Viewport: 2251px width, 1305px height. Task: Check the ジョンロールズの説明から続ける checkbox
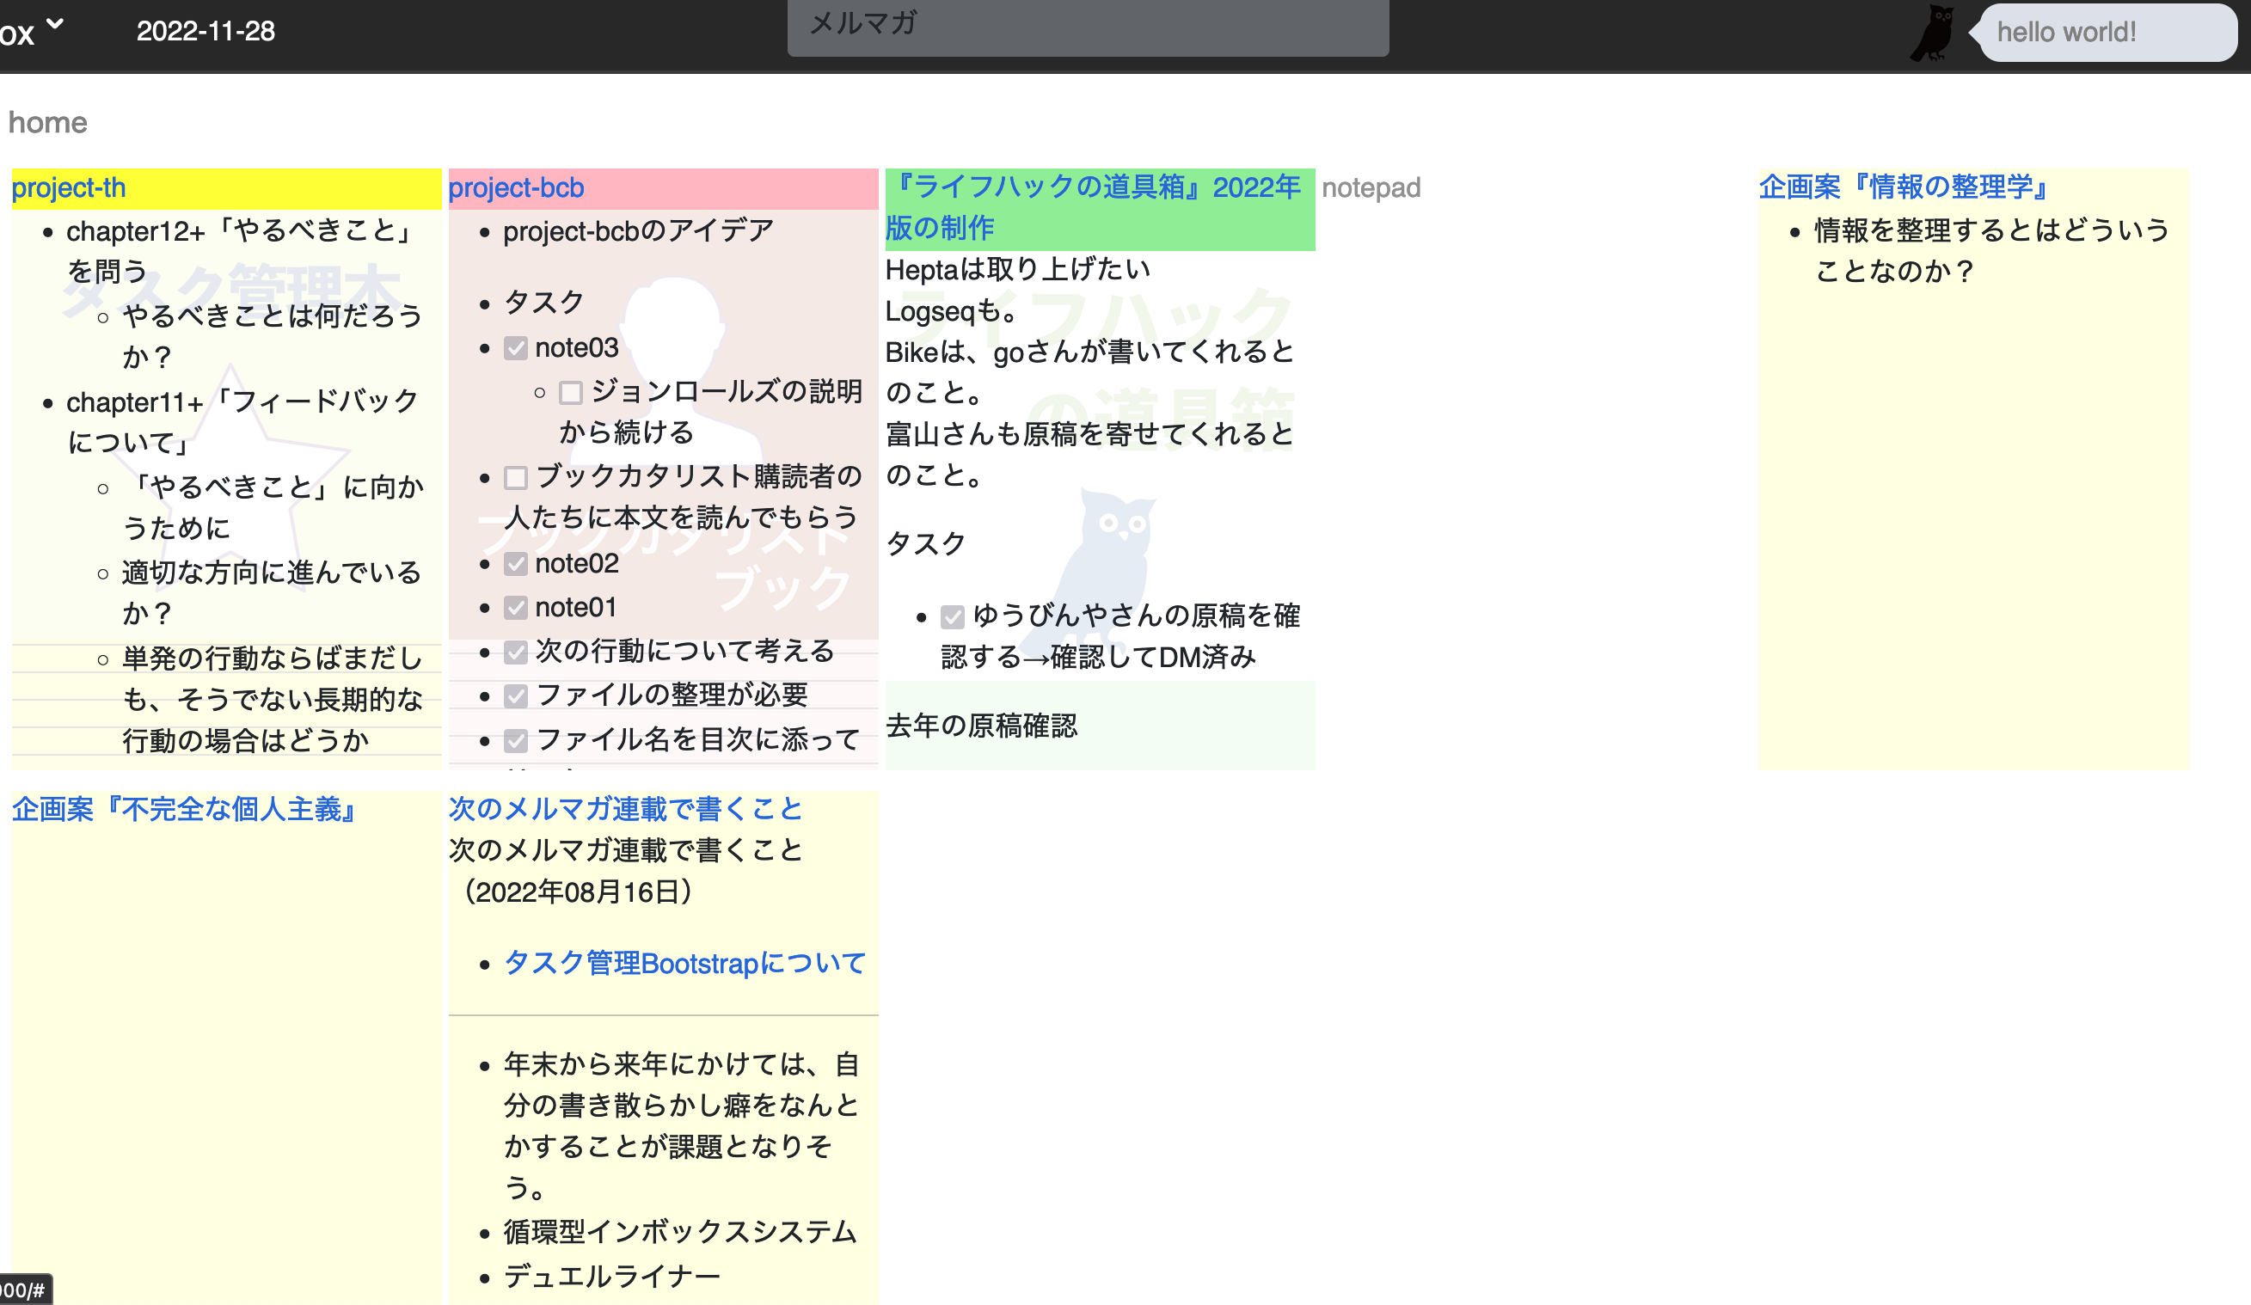coord(571,391)
